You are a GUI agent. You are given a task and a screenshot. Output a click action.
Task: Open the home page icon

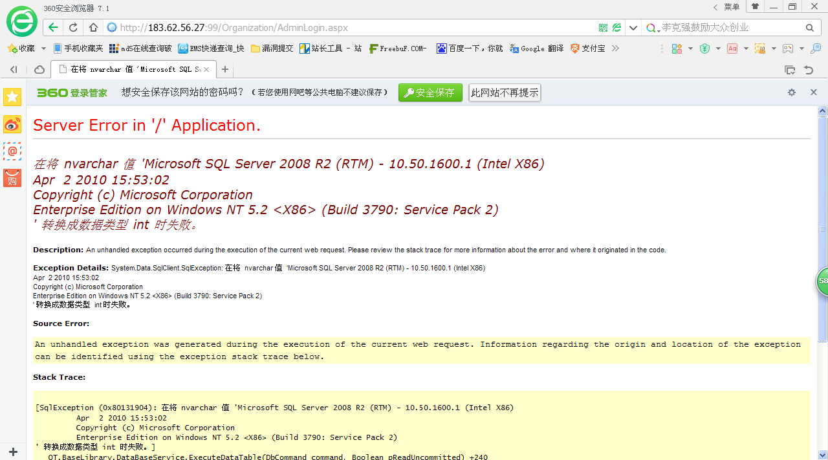[x=93, y=28]
